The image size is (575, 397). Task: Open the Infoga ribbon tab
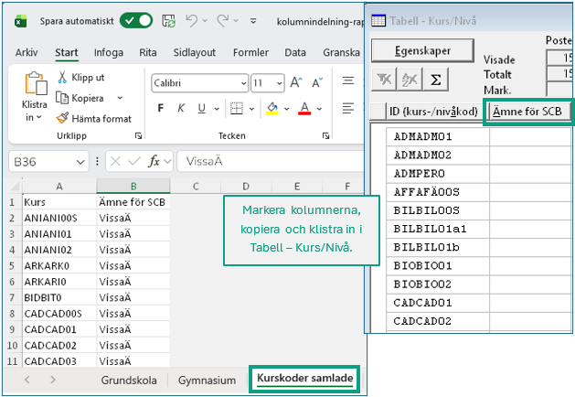[x=109, y=53]
